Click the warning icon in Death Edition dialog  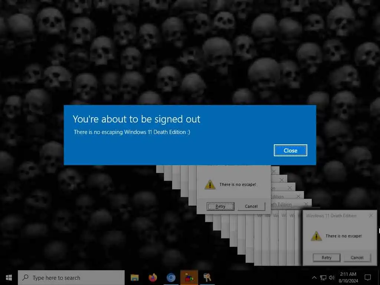coord(316,236)
